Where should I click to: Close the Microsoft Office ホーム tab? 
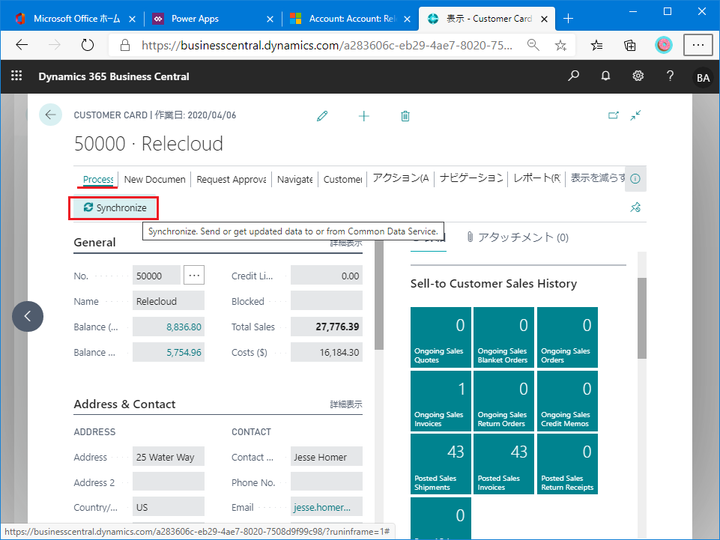(133, 19)
